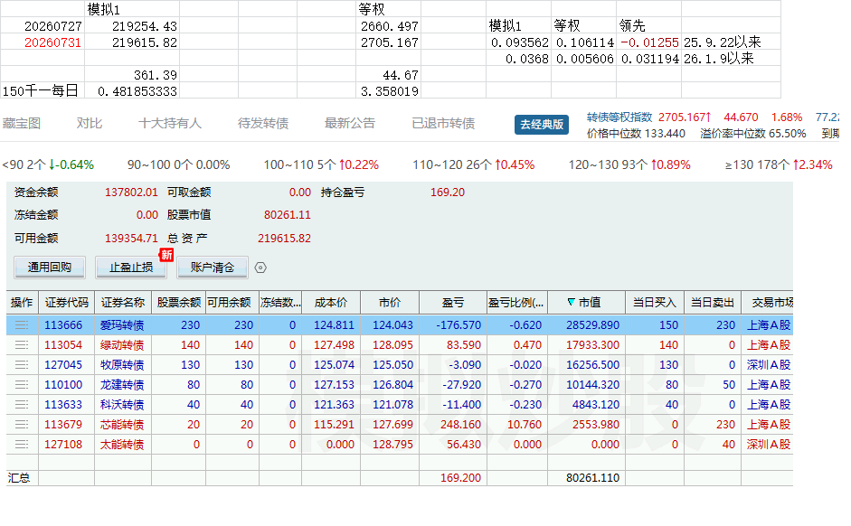This screenshot has width=851, height=526.
Task: Select the <90 price range filter
Action: (48, 164)
